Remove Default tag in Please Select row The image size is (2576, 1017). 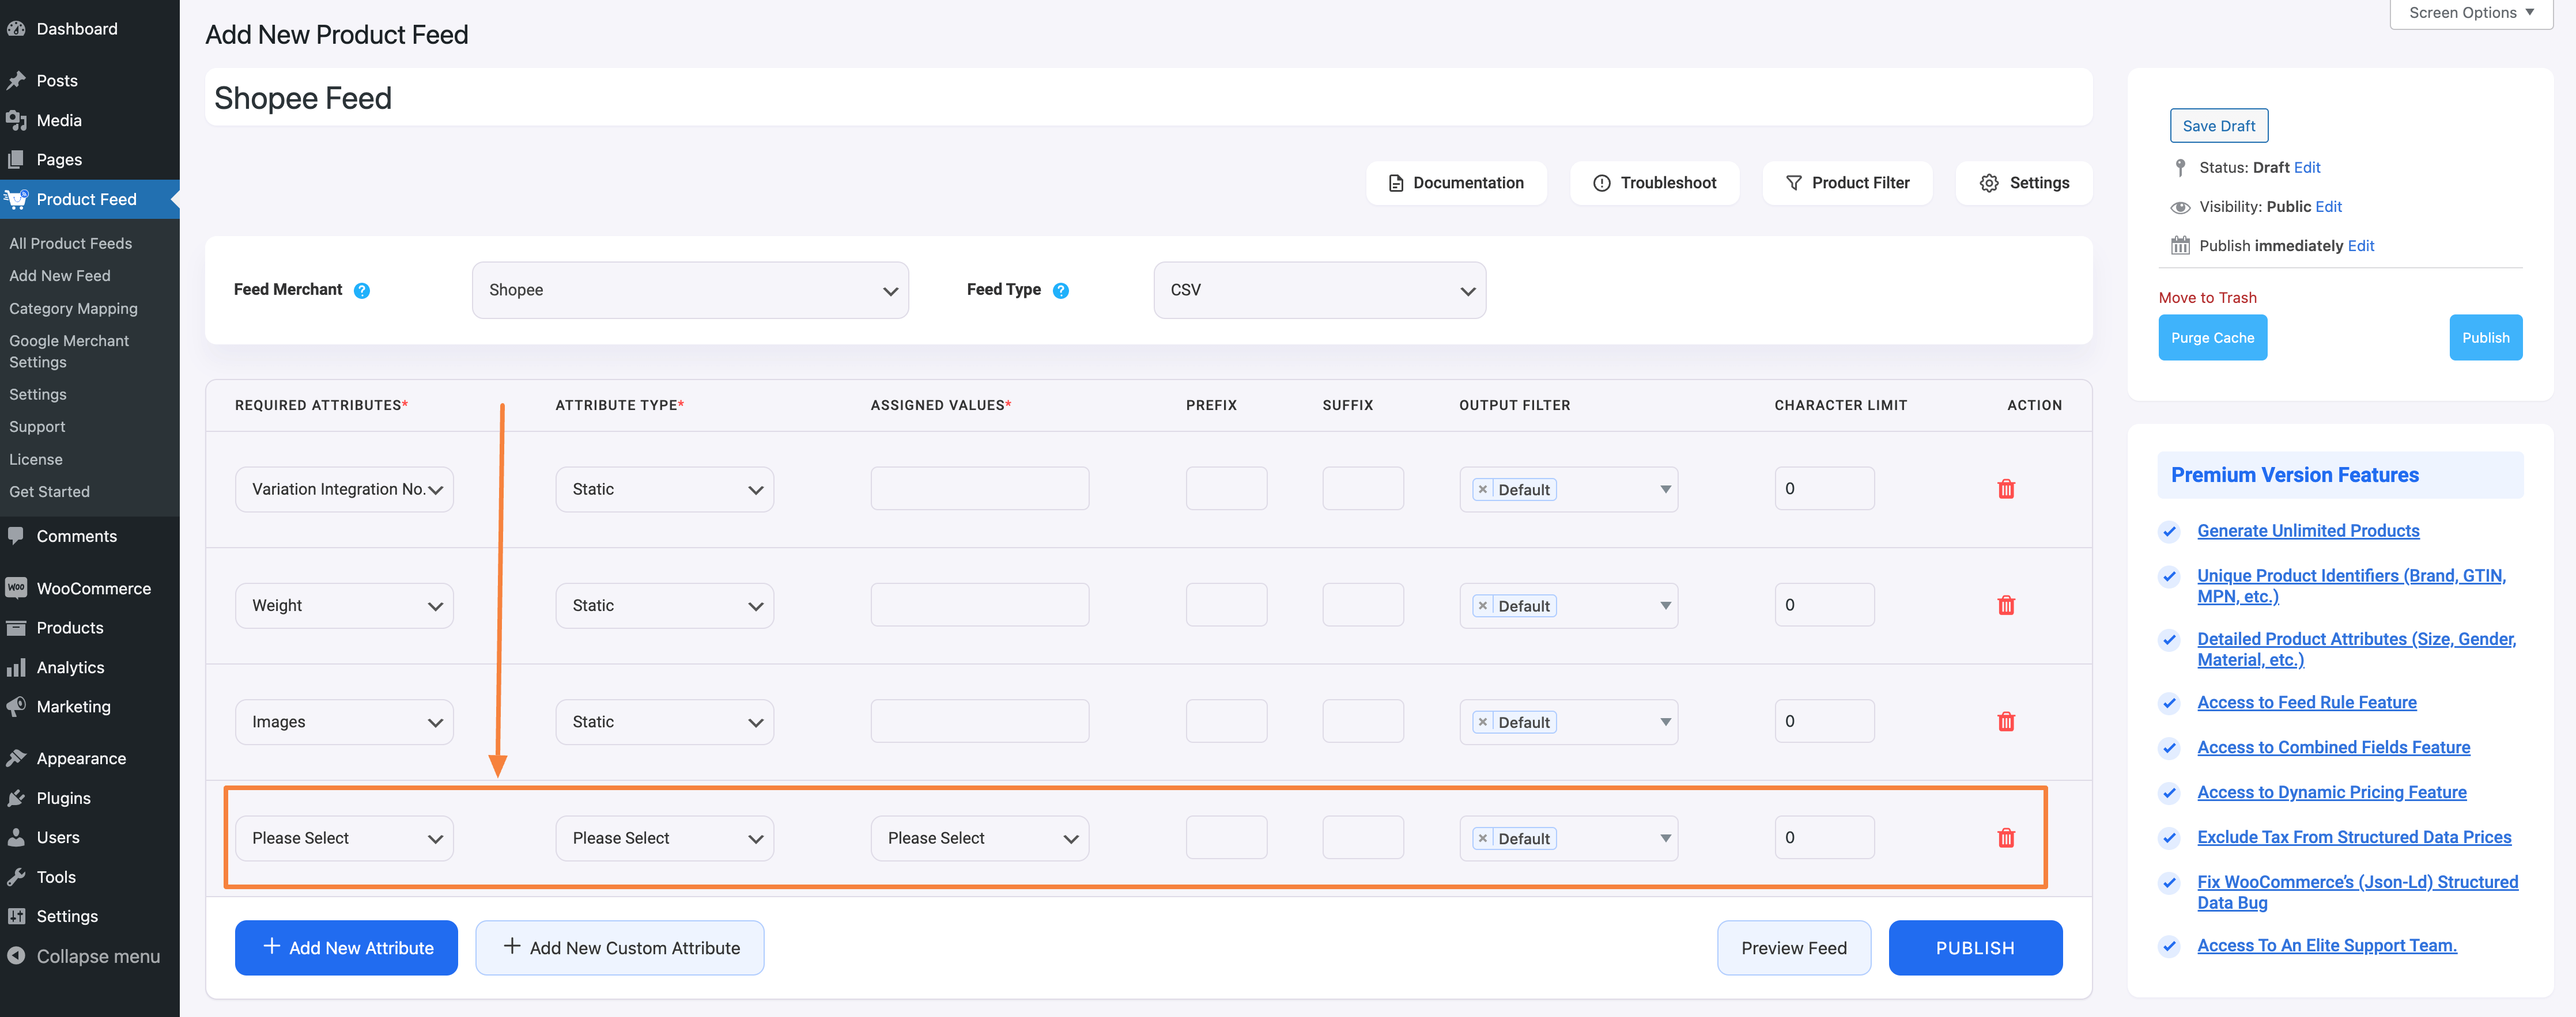tap(1483, 838)
